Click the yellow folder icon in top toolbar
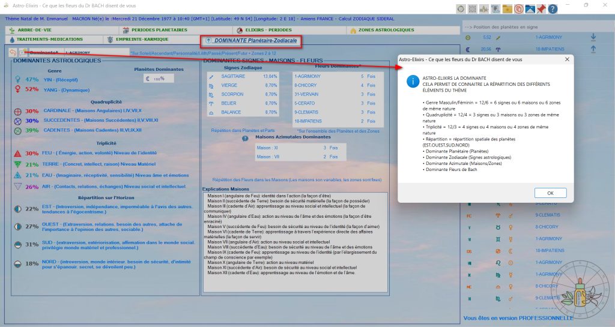This screenshot has width=615, height=327. coord(507,9)
